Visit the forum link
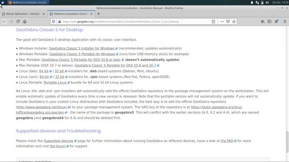Image resolution: width=289 pixels, height=162 pixels. pyautogui.click(x=58, y=146)
